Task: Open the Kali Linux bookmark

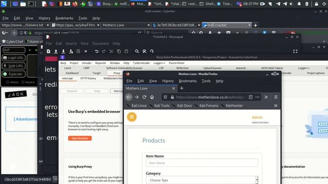Action: point(137,106)
